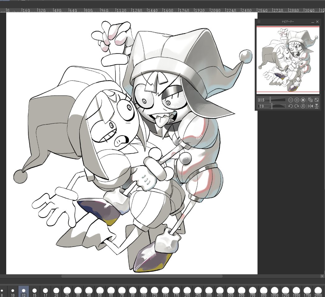Flip canvas horizontally in Navigator
The image size is (325, 297).
[x=310, y=106]
